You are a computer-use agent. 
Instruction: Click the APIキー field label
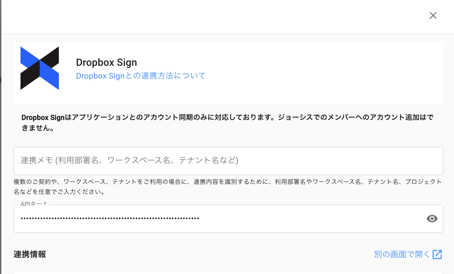[x=33, y=204]
